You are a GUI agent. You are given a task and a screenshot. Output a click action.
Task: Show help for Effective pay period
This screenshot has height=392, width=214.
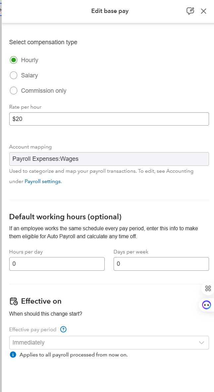pyautogui.click(x=64, y=330)
